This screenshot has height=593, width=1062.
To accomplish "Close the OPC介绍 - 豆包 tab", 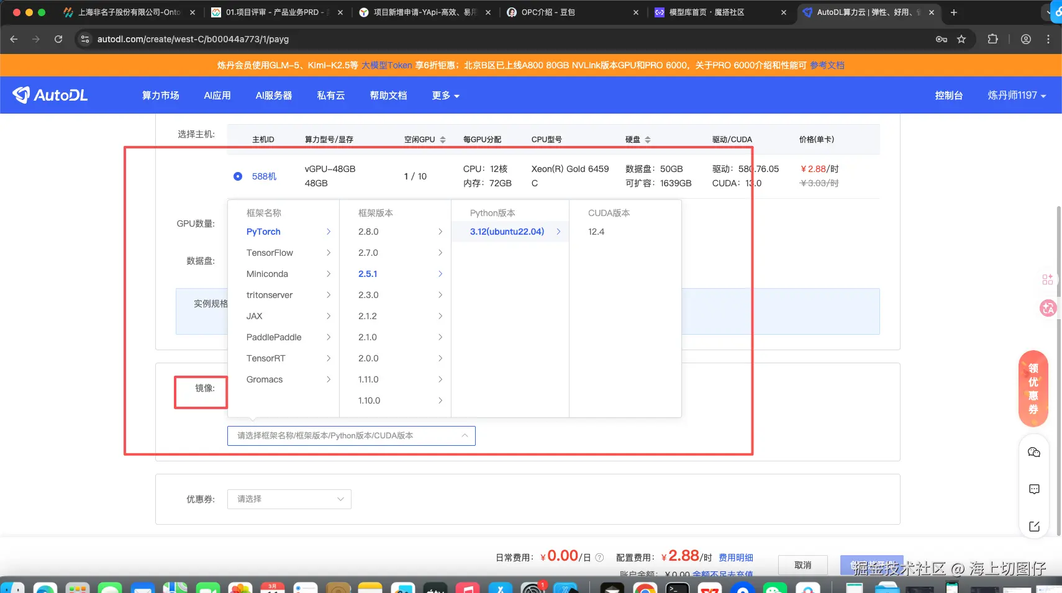I will [636, 12].
